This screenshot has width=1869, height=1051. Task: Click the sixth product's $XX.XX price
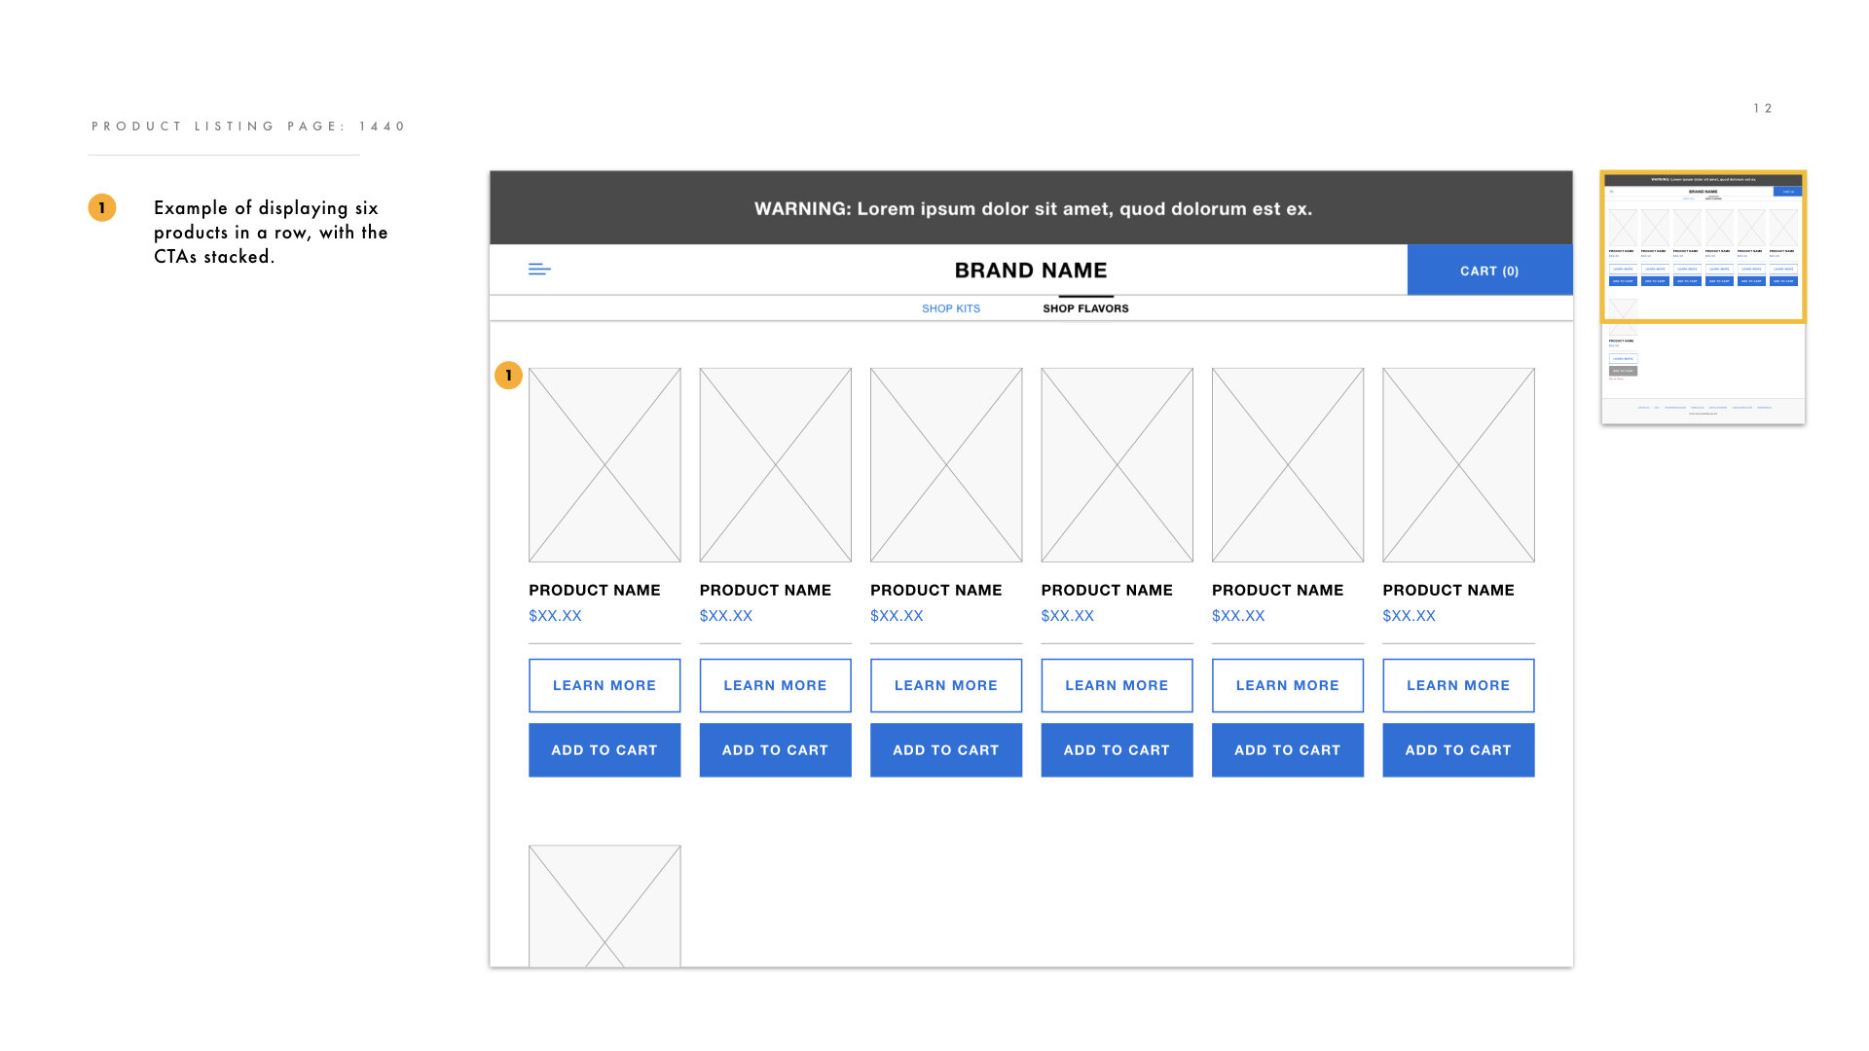tap(1410, 615)
